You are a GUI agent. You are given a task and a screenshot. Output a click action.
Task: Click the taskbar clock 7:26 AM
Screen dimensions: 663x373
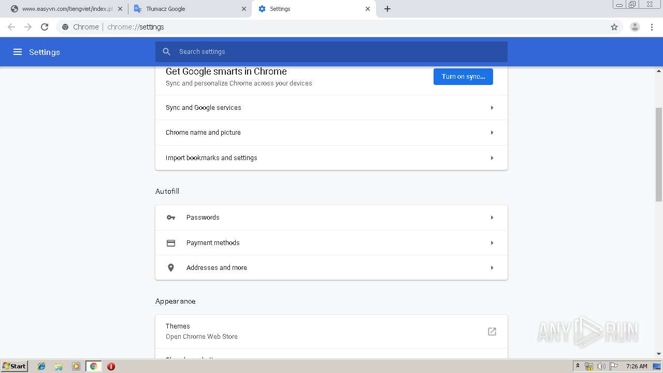(637, 366)
